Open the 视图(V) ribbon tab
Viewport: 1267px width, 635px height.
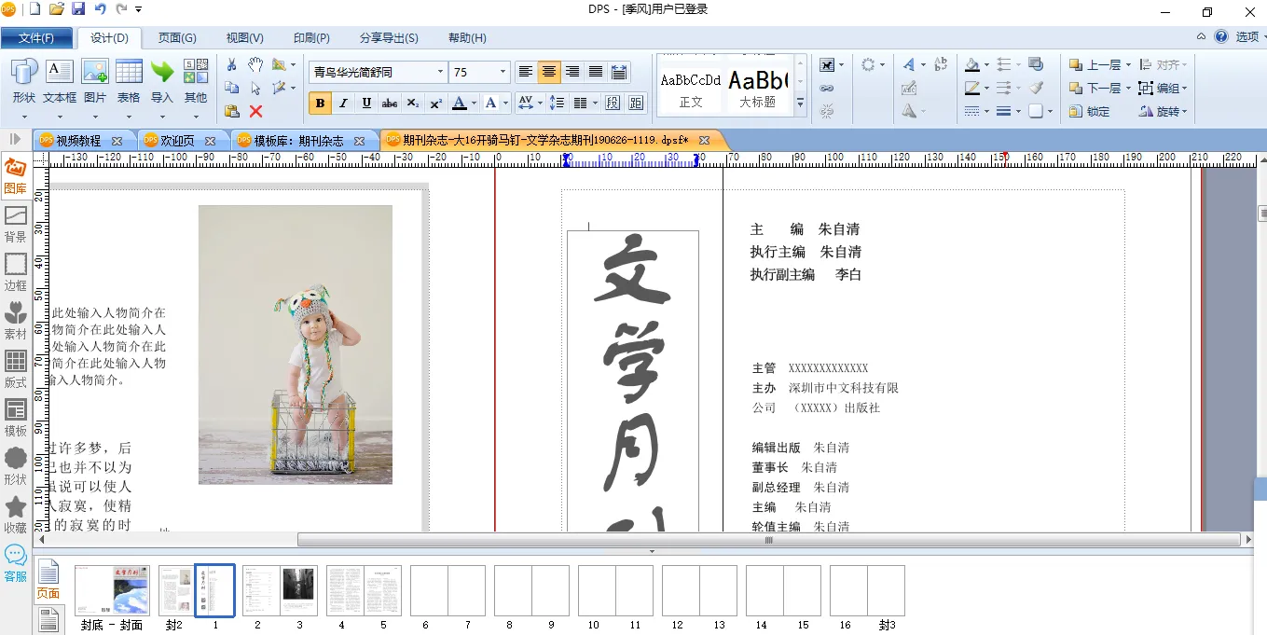tap(244, 38)
